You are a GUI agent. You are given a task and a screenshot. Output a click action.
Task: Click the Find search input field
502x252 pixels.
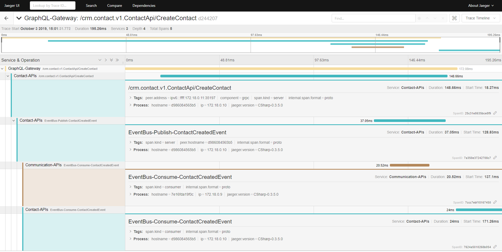(373, 18)
